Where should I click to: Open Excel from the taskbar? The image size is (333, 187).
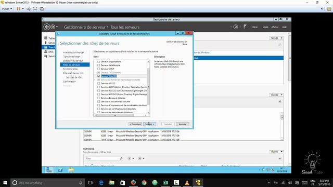point(165,182)
